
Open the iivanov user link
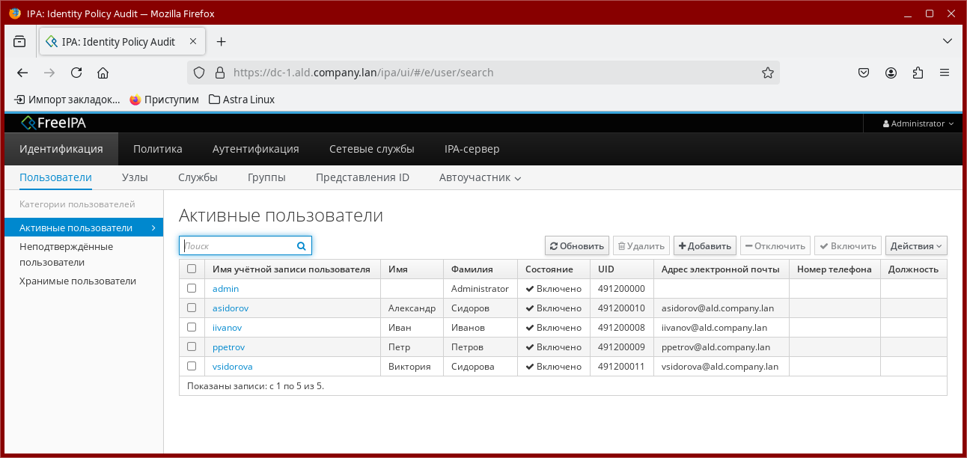227,327
